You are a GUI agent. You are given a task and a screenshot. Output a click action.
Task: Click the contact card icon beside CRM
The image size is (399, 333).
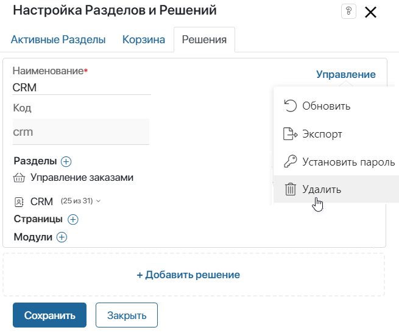[19, 202]
